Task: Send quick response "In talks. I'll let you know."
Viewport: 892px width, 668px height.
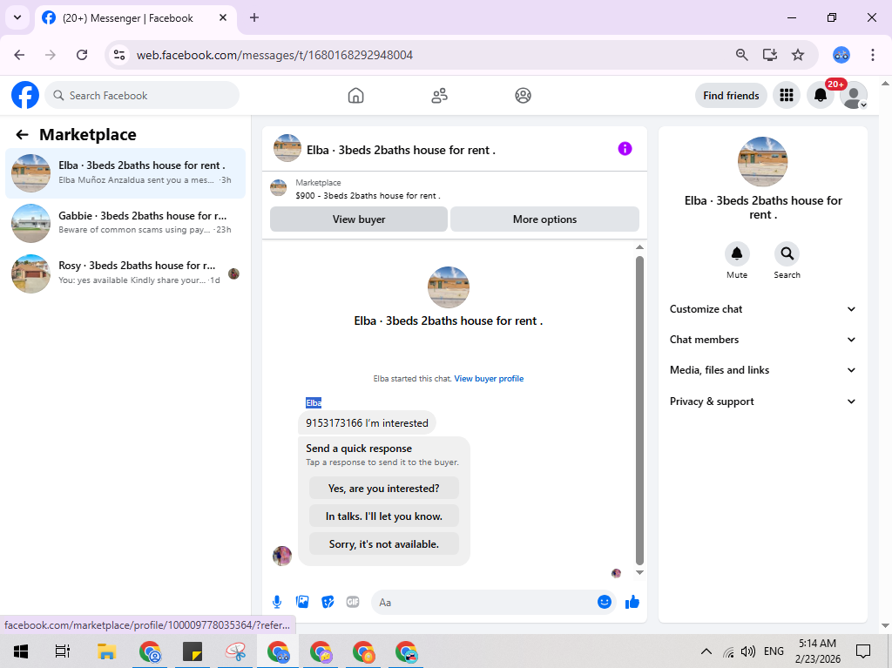Action: click(384, 516)
